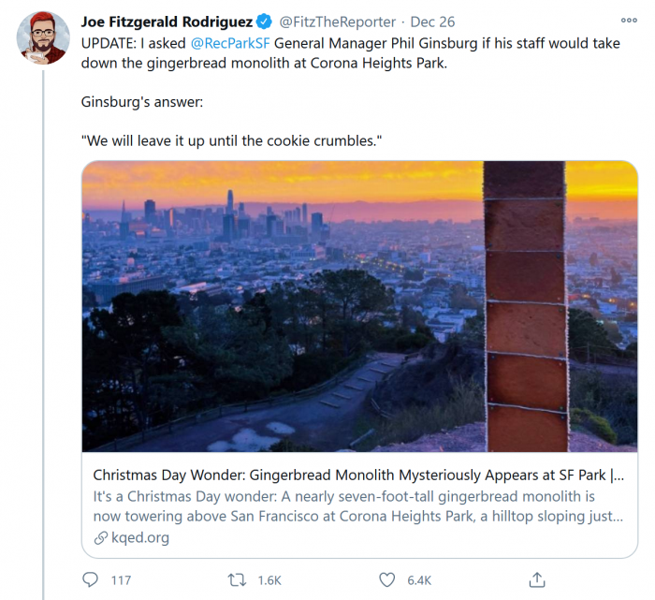Click the article description preview text
The image size is (655, 600).
pyautogui.click(x=357, y=505)
